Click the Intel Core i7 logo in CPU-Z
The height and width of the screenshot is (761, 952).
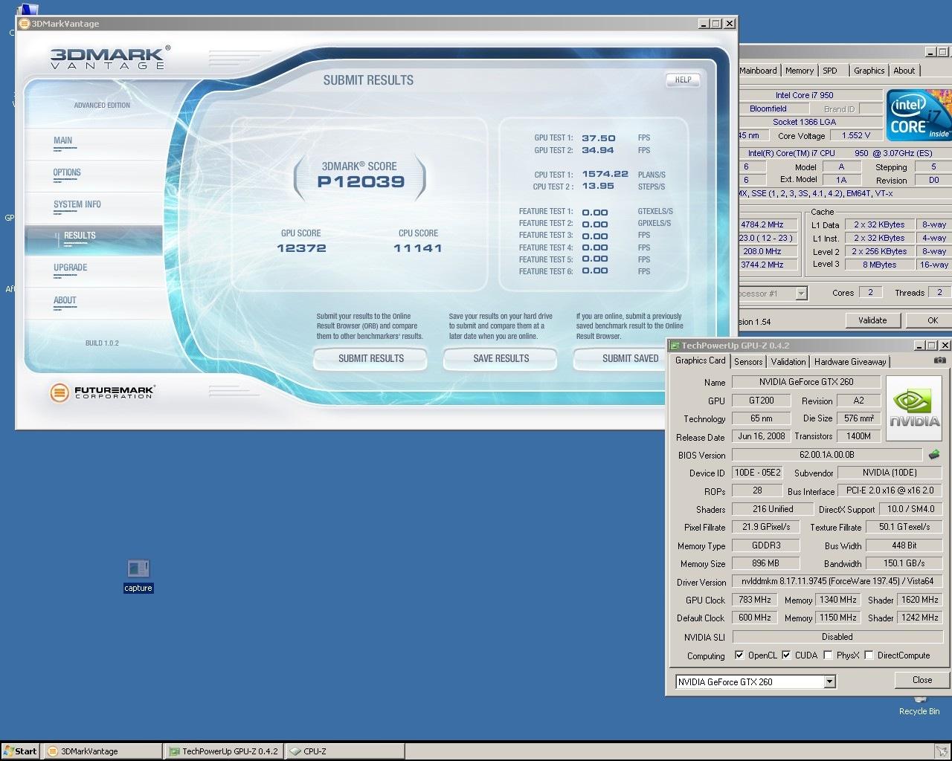point(919,114)
